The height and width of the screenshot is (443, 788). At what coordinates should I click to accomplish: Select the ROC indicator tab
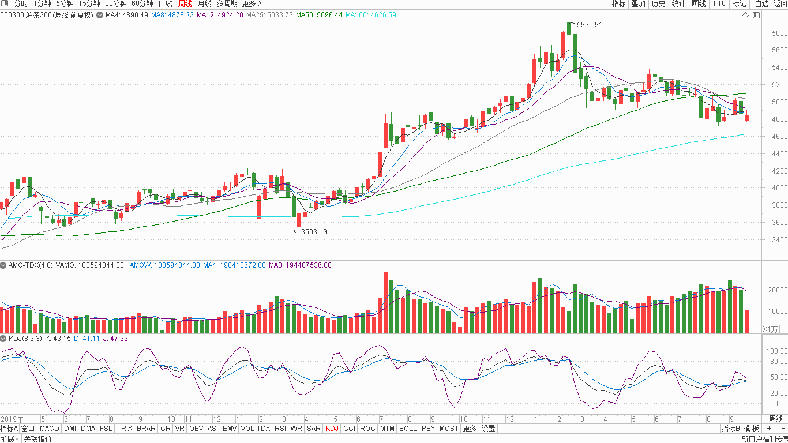point(367,429)
